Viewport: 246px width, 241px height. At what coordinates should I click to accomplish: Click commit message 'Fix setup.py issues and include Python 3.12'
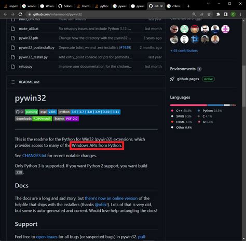click(94, 29)
